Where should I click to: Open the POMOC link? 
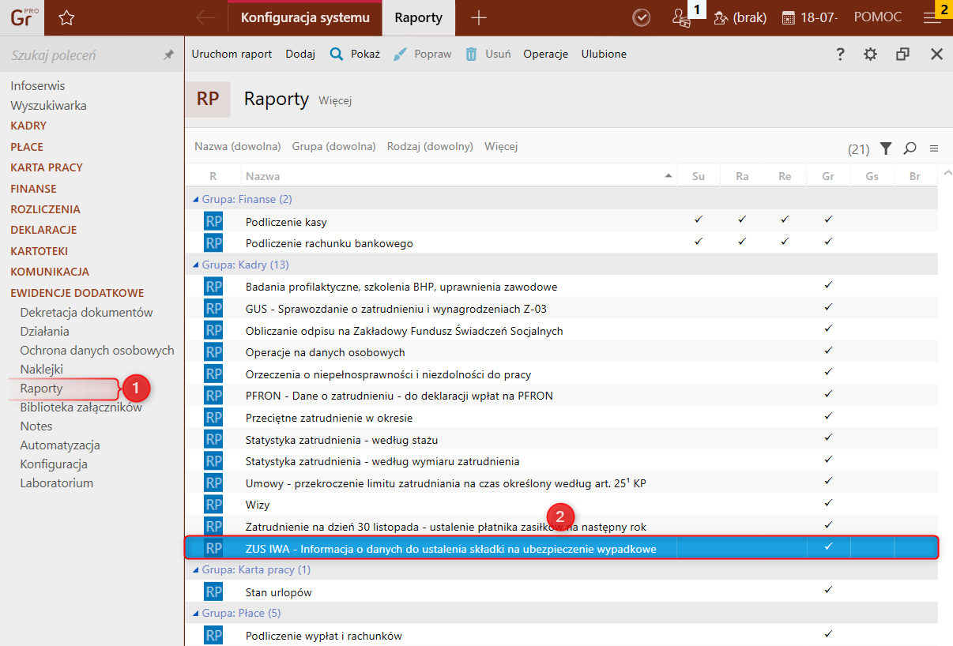(x=878, y=17)
